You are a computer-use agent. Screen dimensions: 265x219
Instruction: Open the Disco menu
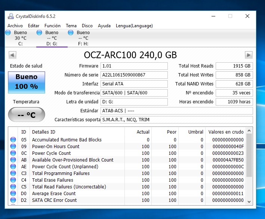(87, 26)
